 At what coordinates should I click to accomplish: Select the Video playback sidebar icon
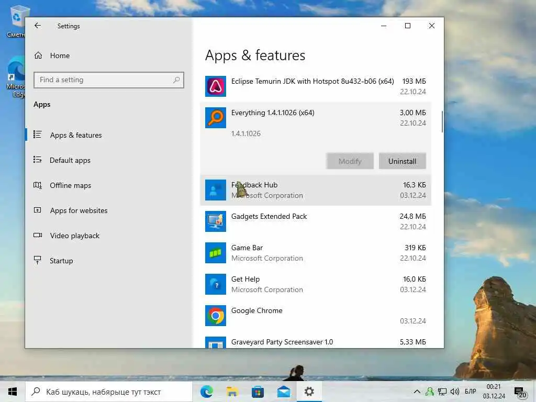38,235
